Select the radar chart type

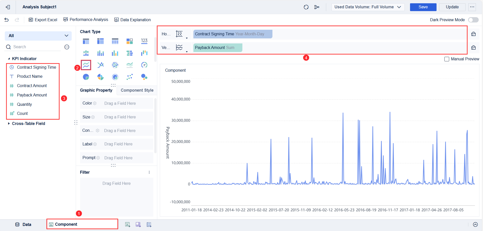click(115, 65)
